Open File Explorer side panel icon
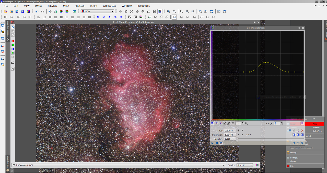327x173 pixels. (7, 170)
